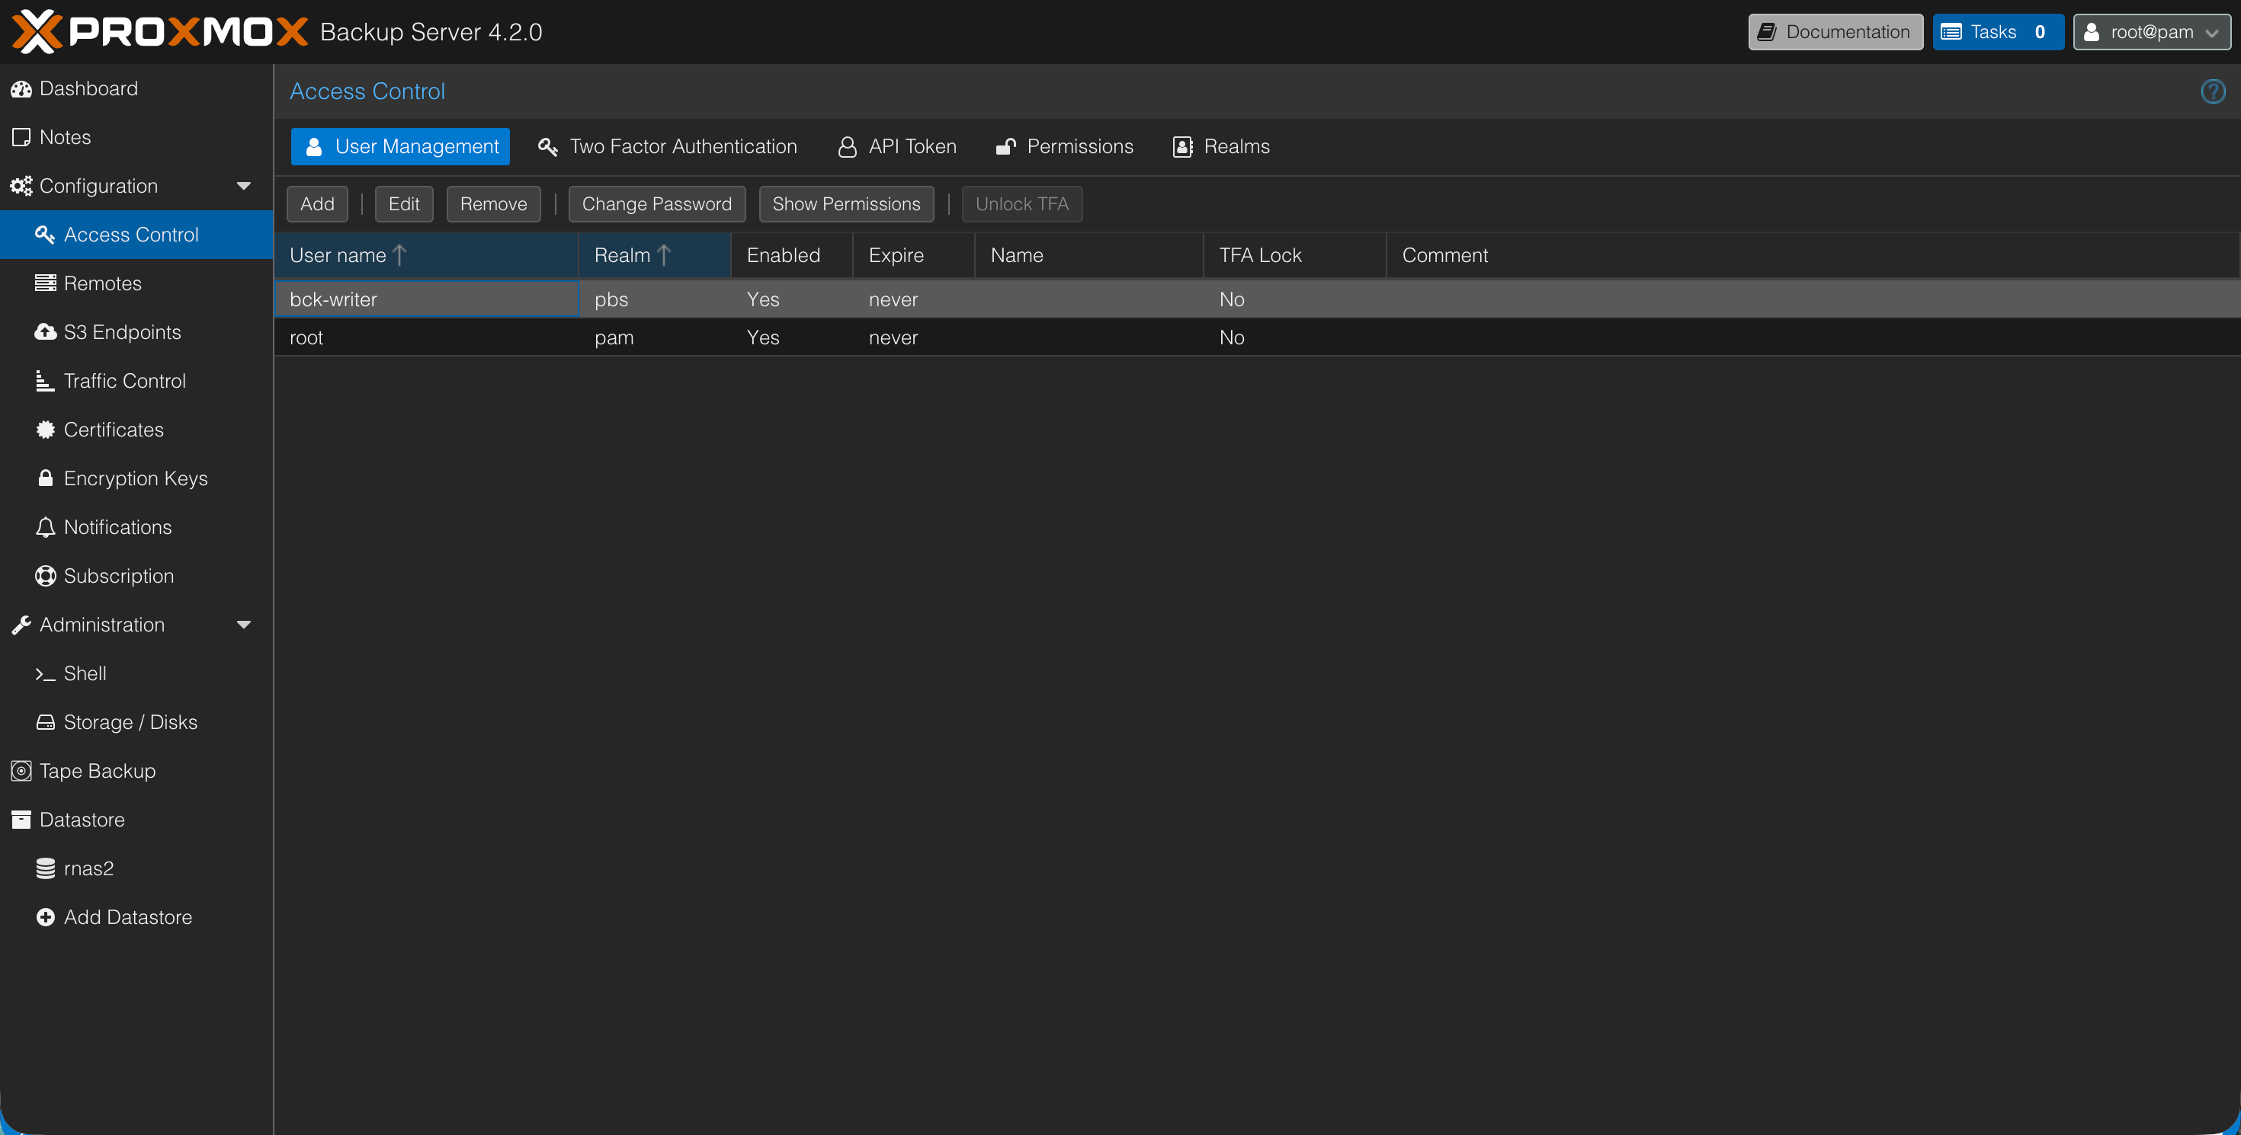This screenshot has width=2241, height=1135.
Task: Click the Access Control panel title
Action: point(367,91)
